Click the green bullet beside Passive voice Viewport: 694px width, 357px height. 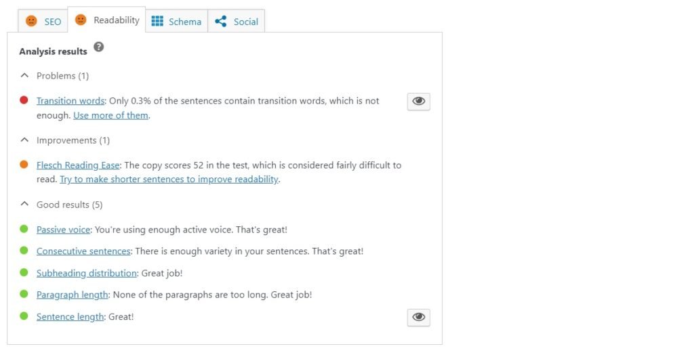tap(24, 230)
